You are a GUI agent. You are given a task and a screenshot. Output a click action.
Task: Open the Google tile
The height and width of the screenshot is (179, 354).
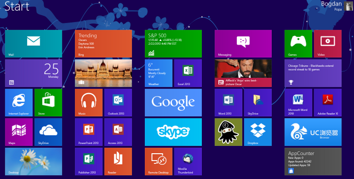click(x=174, y=103)
